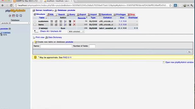Open the SQL documentation icon in sidebar
195x109 pixels.
click(x=21, y=16)
